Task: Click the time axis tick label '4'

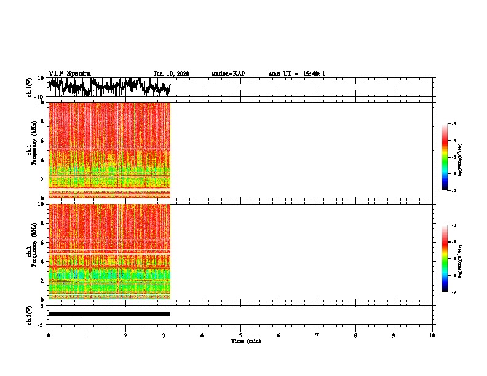Action: pos(202,335)
